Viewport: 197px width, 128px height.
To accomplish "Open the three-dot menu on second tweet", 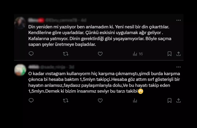I will [178, 67].
